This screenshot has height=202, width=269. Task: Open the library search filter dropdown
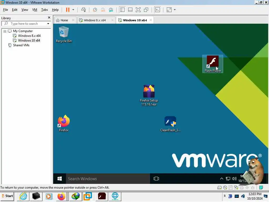(x=48, y=24)
